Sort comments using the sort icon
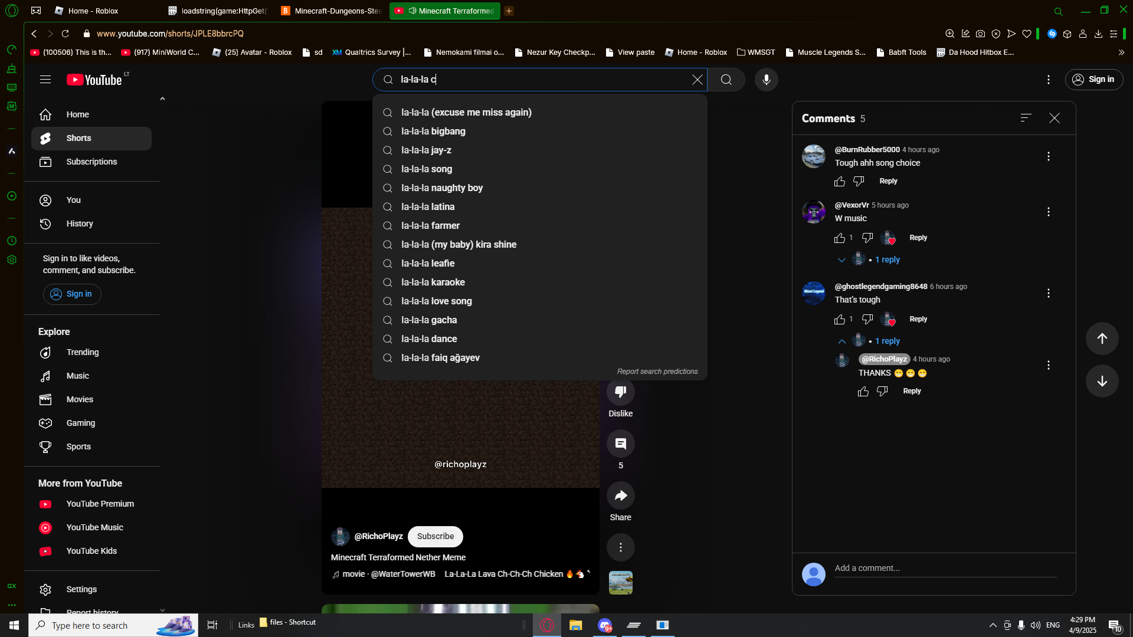This screenshot has width=1133, height=637. 1026,118
